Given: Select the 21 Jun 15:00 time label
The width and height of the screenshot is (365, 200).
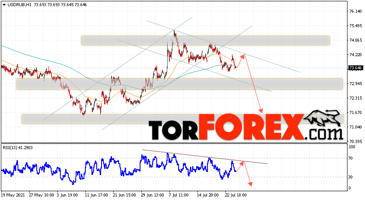Looking at the screenshot, I should tap(125, 195).
